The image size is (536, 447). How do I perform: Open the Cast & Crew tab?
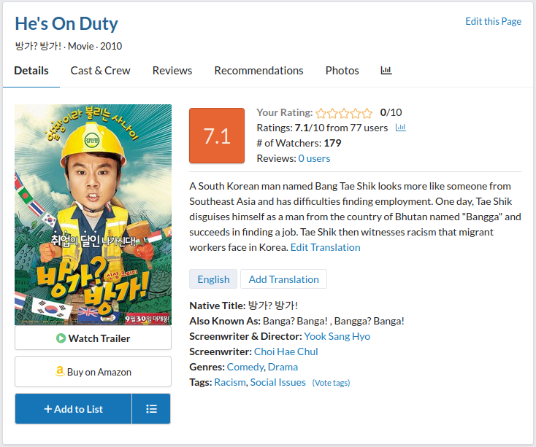(x=100, y=71)
